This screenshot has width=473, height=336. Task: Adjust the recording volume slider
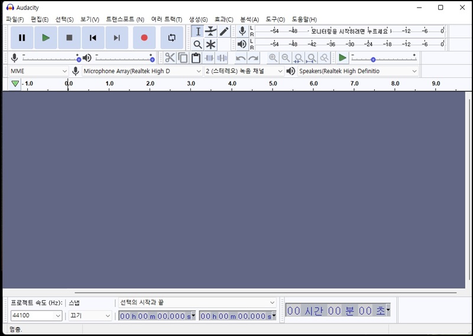tap(51, 58)
